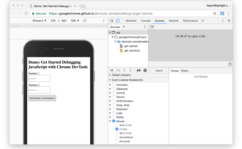Open get-started document in tree
The width and height of the screenshot is (242, 149).
click(131, 46)
